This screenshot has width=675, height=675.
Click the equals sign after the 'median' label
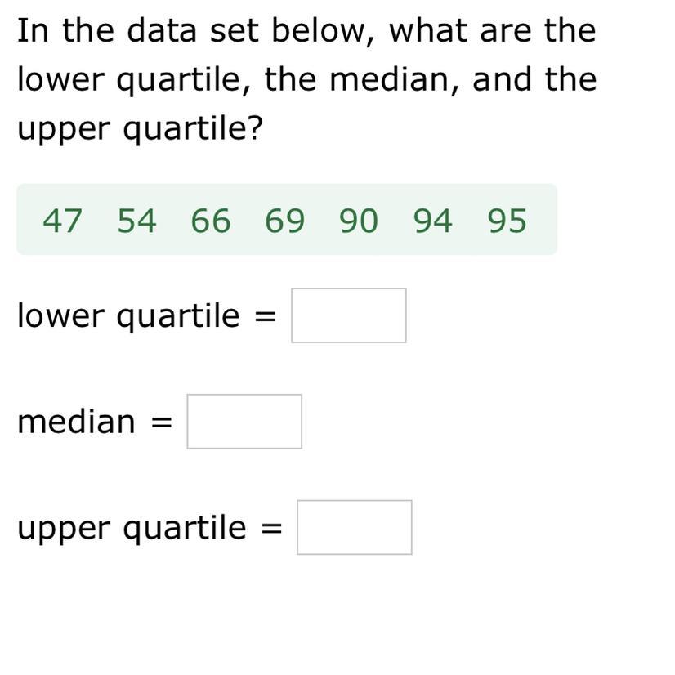[x=162, y=423]
